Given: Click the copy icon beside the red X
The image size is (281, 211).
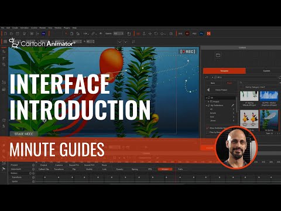Looking at the screenshot, I should [x=71, y=33].
